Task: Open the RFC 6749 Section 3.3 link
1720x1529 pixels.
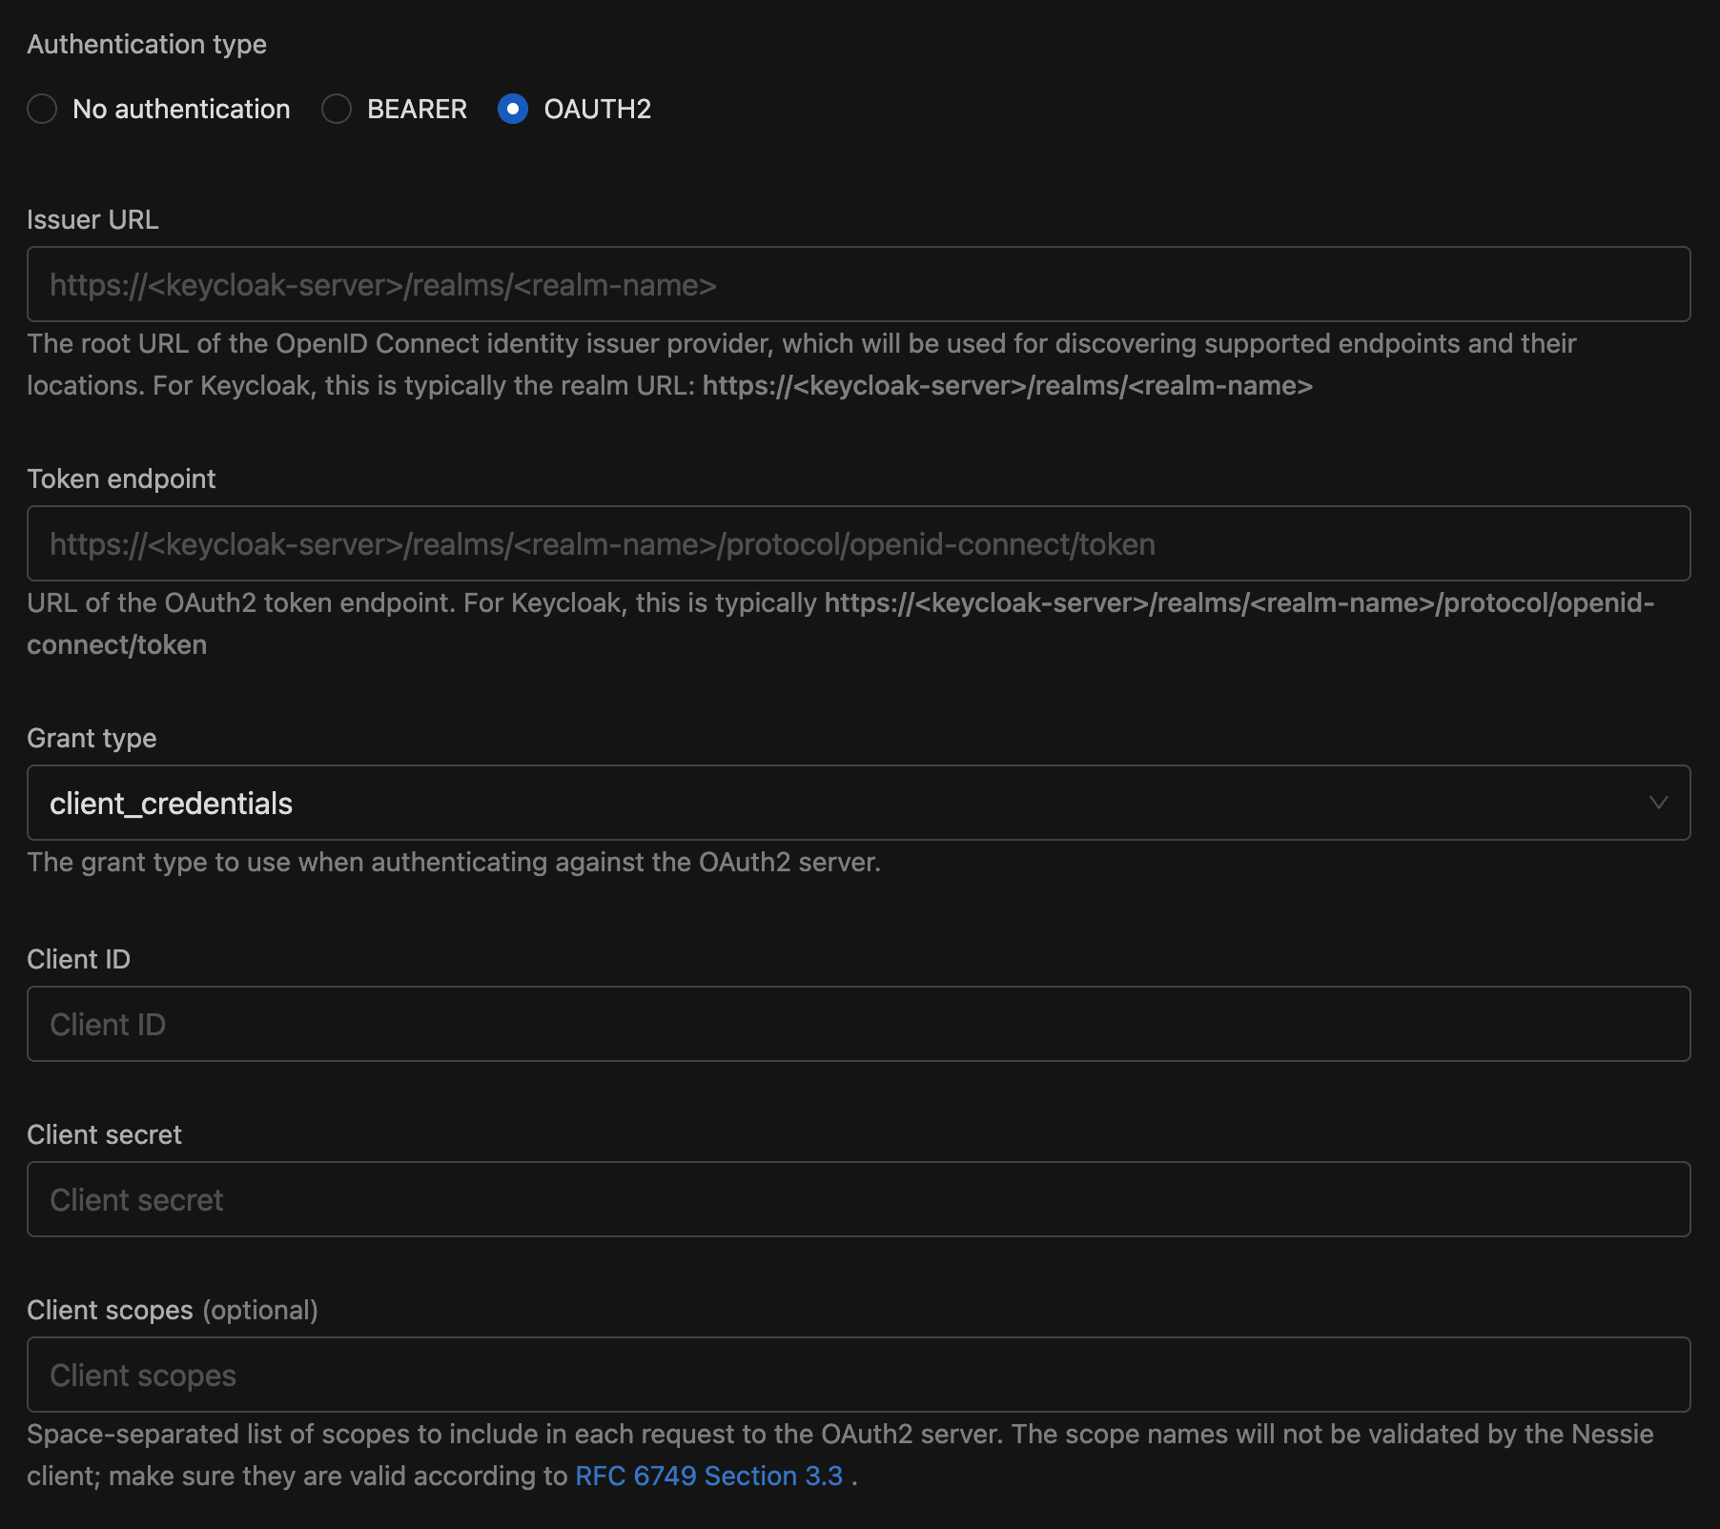Action: pyautogui.click(x=709, y=1476)
